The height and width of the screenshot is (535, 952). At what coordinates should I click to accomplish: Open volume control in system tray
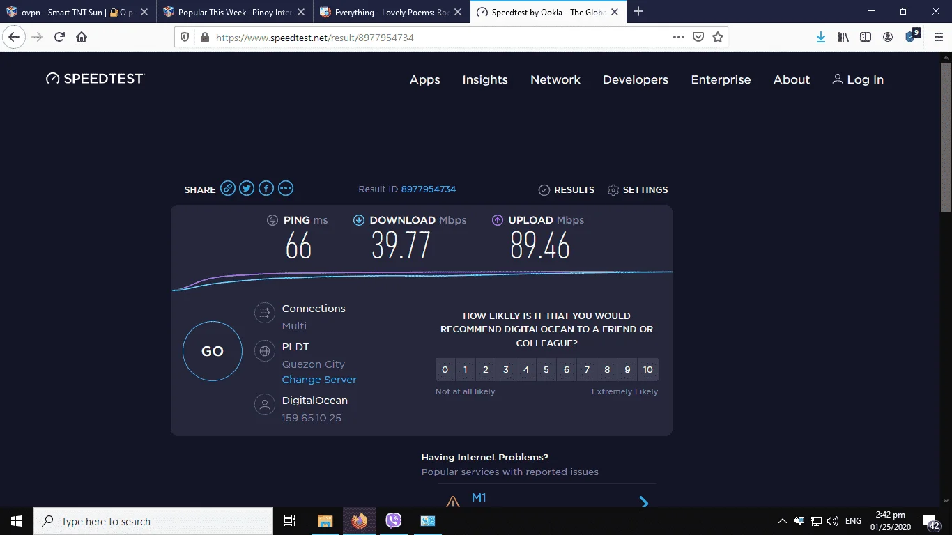coord(832,521)
